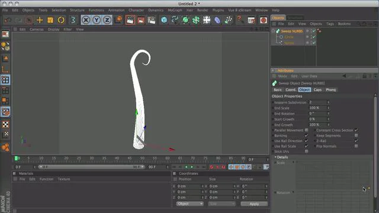Activate the Rotate tool icon

click(x=61, y=20)
